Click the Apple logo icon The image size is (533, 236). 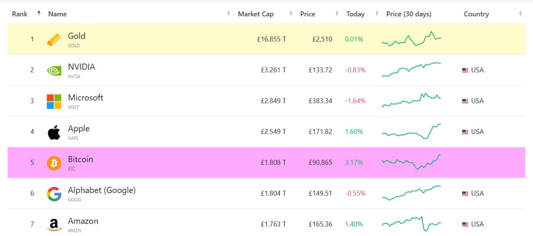pyautogui.click(x=54, y=132)
